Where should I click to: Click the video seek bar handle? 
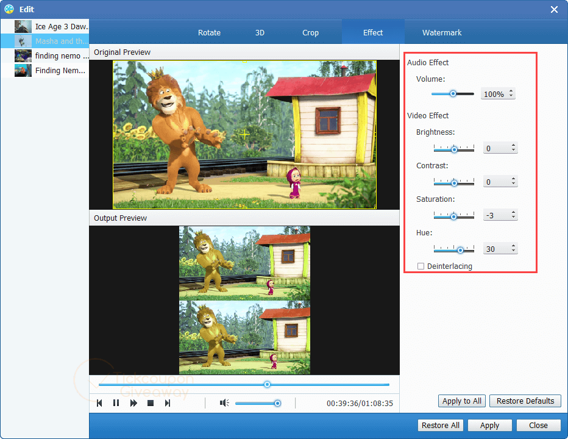point(267,384)
